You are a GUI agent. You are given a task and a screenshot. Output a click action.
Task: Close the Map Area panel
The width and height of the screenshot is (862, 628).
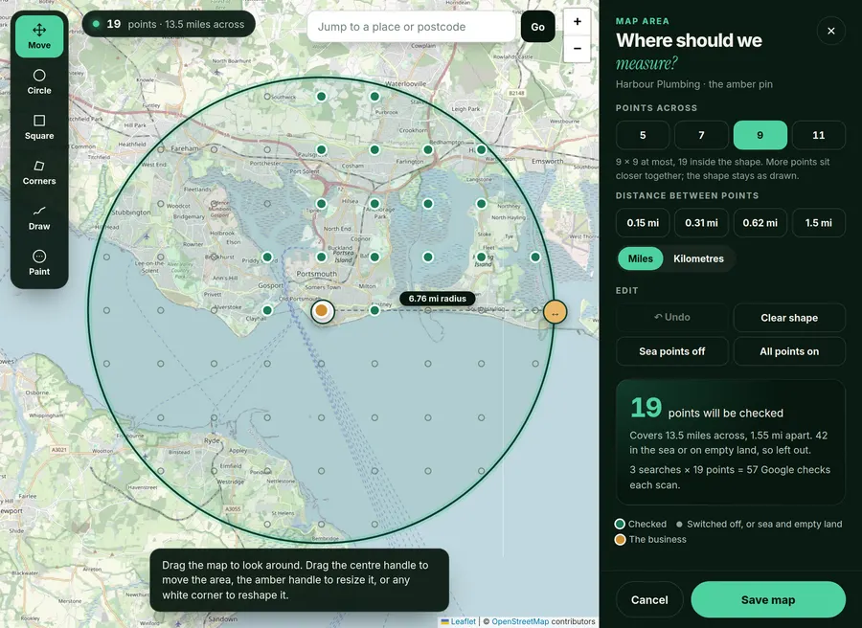coord(831,31)
